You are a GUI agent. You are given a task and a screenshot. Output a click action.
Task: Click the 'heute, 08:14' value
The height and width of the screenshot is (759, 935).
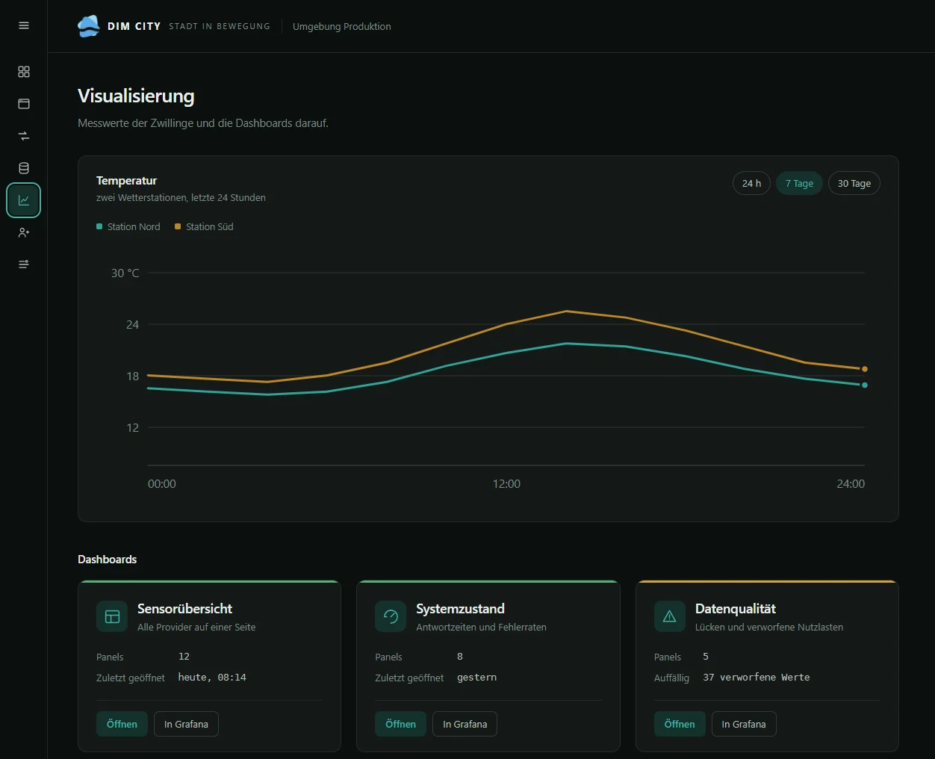tap(212, 678)
